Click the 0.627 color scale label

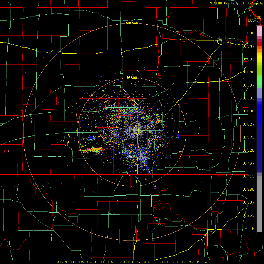pos(248,124)
